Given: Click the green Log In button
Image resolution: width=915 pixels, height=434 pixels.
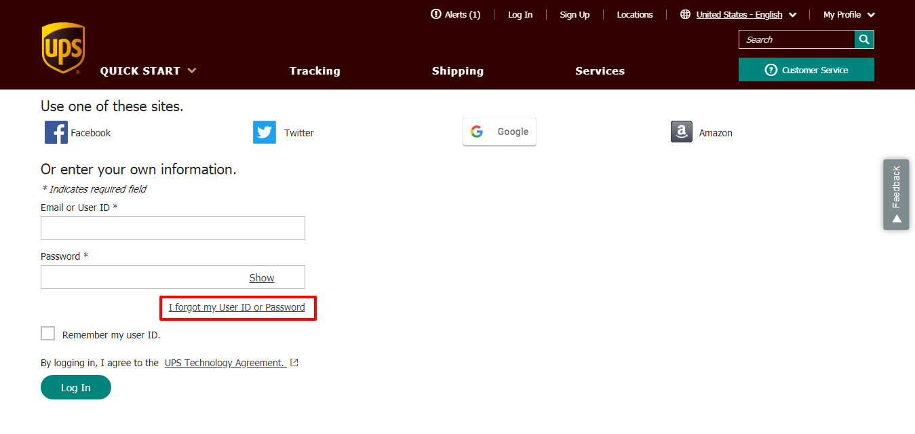Looking at the screenshot, I should click(76, 387).
